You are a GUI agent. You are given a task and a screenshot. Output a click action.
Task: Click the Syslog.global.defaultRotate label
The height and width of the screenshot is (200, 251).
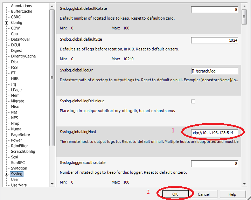(83, 8)
